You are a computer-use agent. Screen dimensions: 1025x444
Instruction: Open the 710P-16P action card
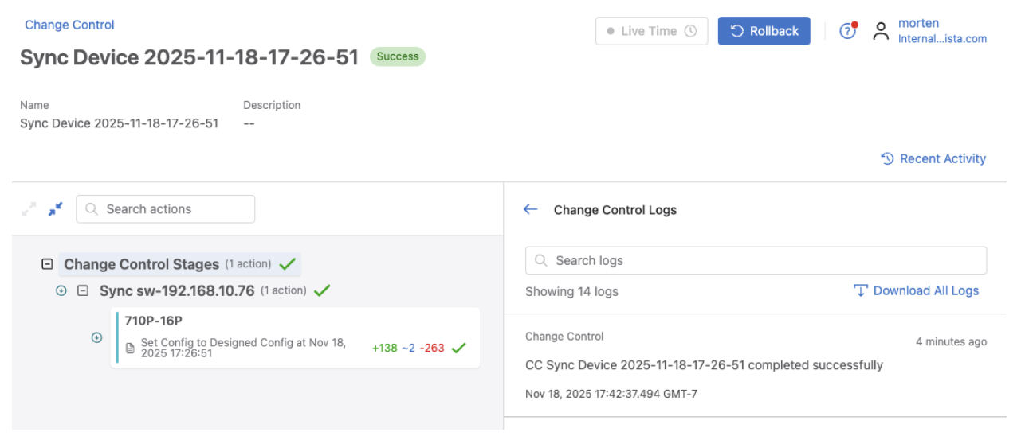coord(295,338)
